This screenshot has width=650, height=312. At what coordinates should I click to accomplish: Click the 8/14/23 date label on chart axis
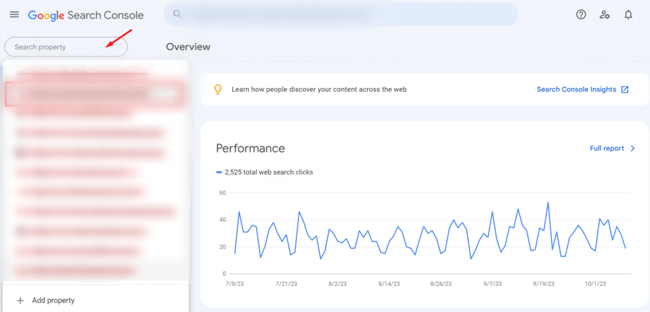click(x=389, y=284)
